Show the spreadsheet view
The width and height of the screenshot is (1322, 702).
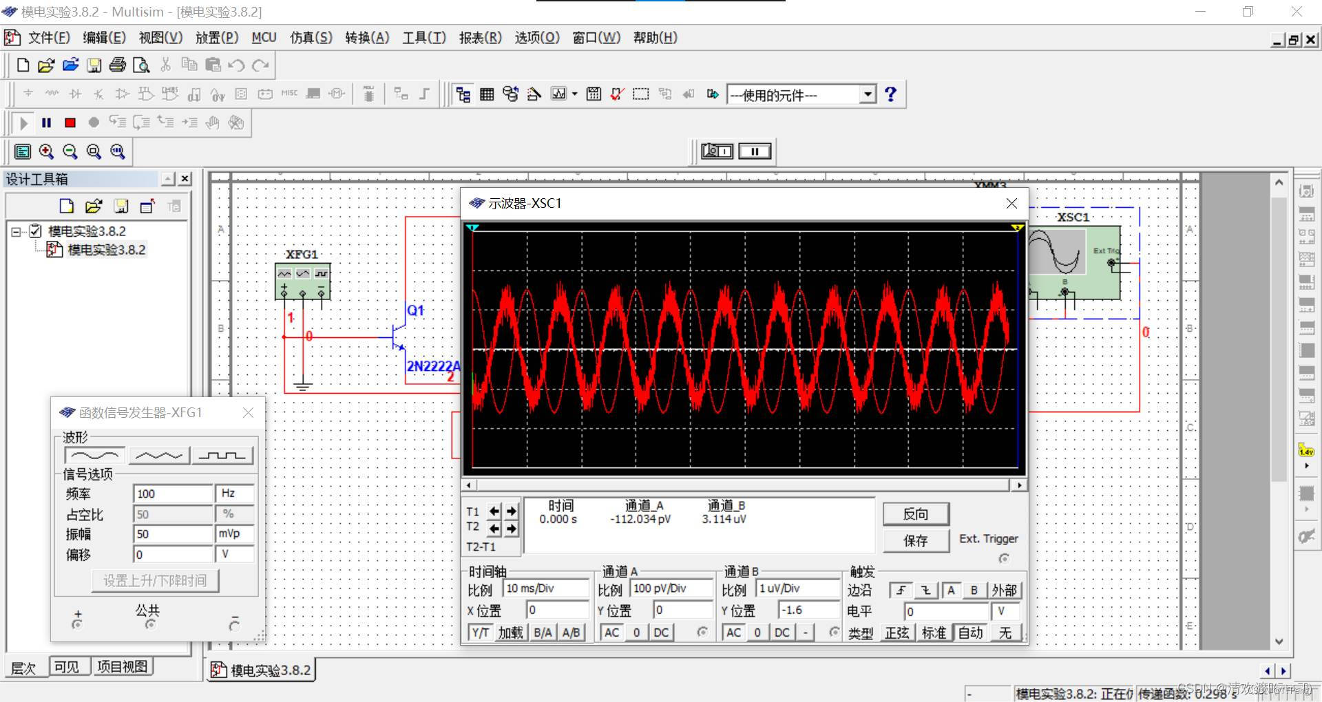(487, 94)
